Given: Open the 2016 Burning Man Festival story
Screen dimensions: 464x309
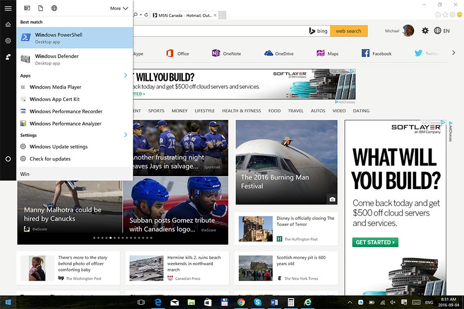Looking at the screenshot, I should [x=287, y=162].
